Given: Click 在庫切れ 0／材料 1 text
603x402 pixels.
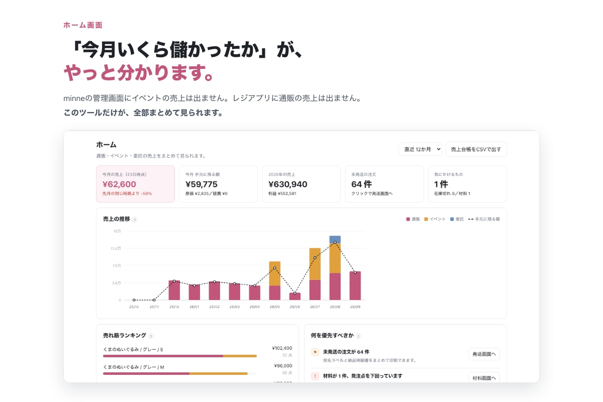Looking at the screenshot, I should (452, 193).
